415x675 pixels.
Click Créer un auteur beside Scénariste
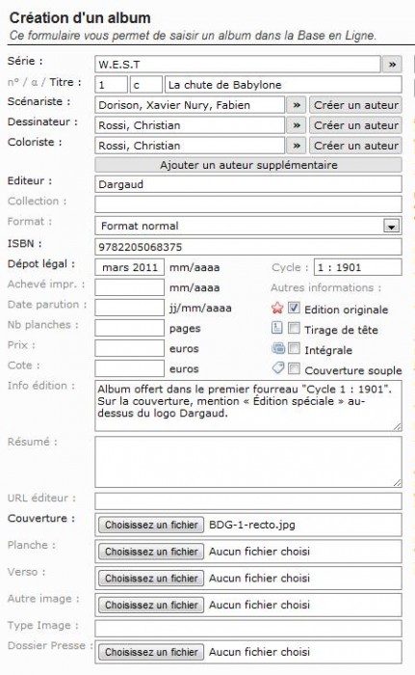pyautogui.click(x=355, y=105)
